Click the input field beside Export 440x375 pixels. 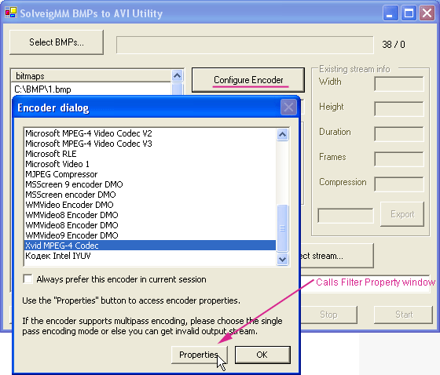click(346, 216)
